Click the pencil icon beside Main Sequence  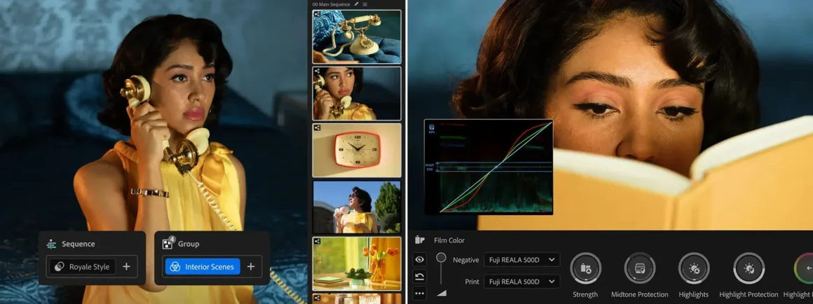point(356,4)
